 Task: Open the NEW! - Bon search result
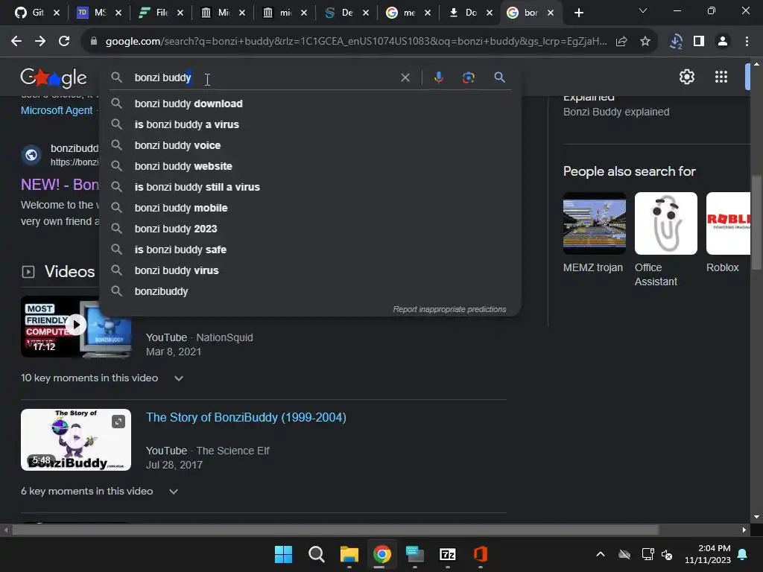[x=60, y=185]
